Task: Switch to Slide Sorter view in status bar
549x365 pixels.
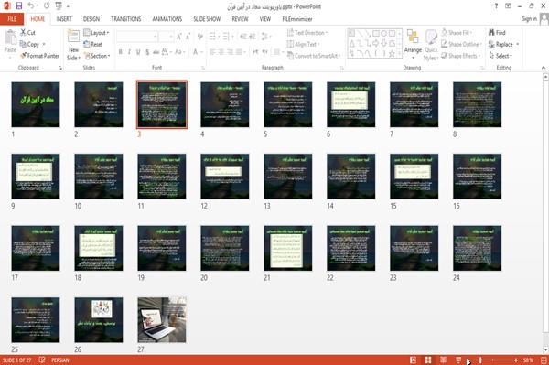Action: pos(428,360)
